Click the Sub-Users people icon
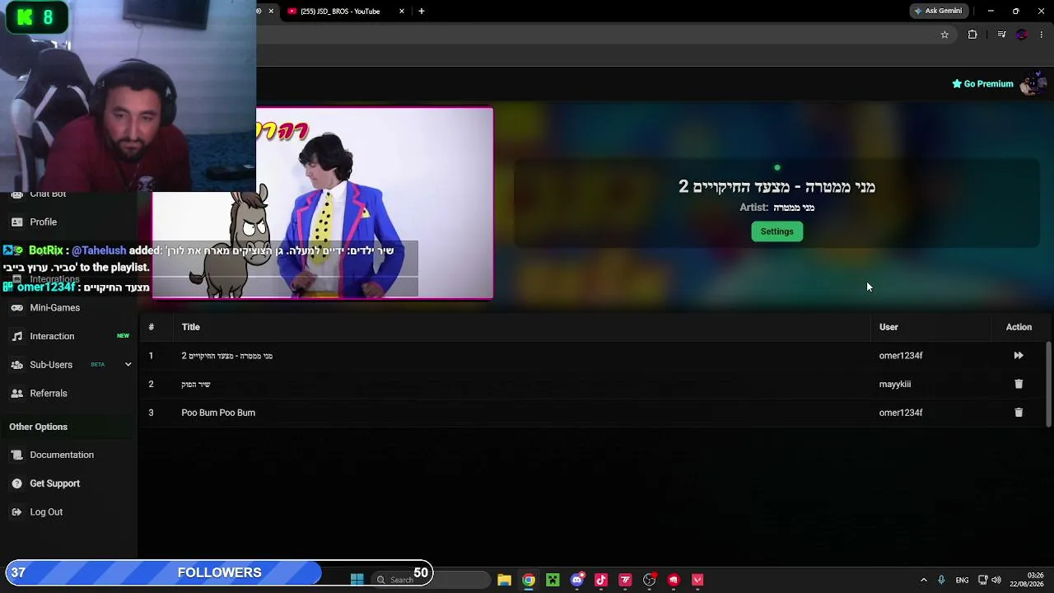This screenshot has height=593, width=1054. click(x=16, y=365)
